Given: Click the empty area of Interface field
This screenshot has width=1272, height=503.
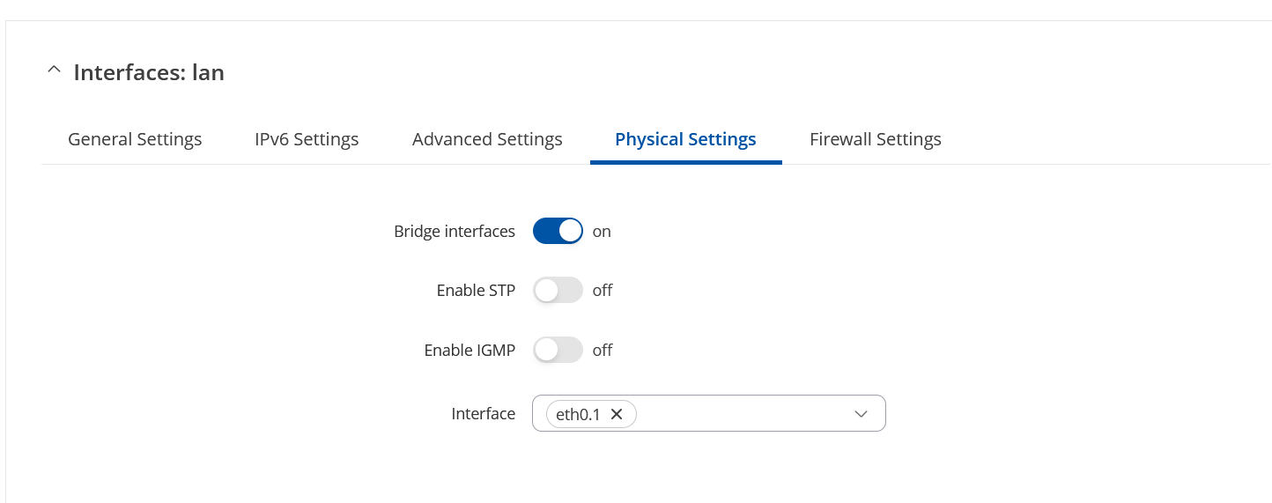Looking at the screenshot, I should (x=740, y=413).
